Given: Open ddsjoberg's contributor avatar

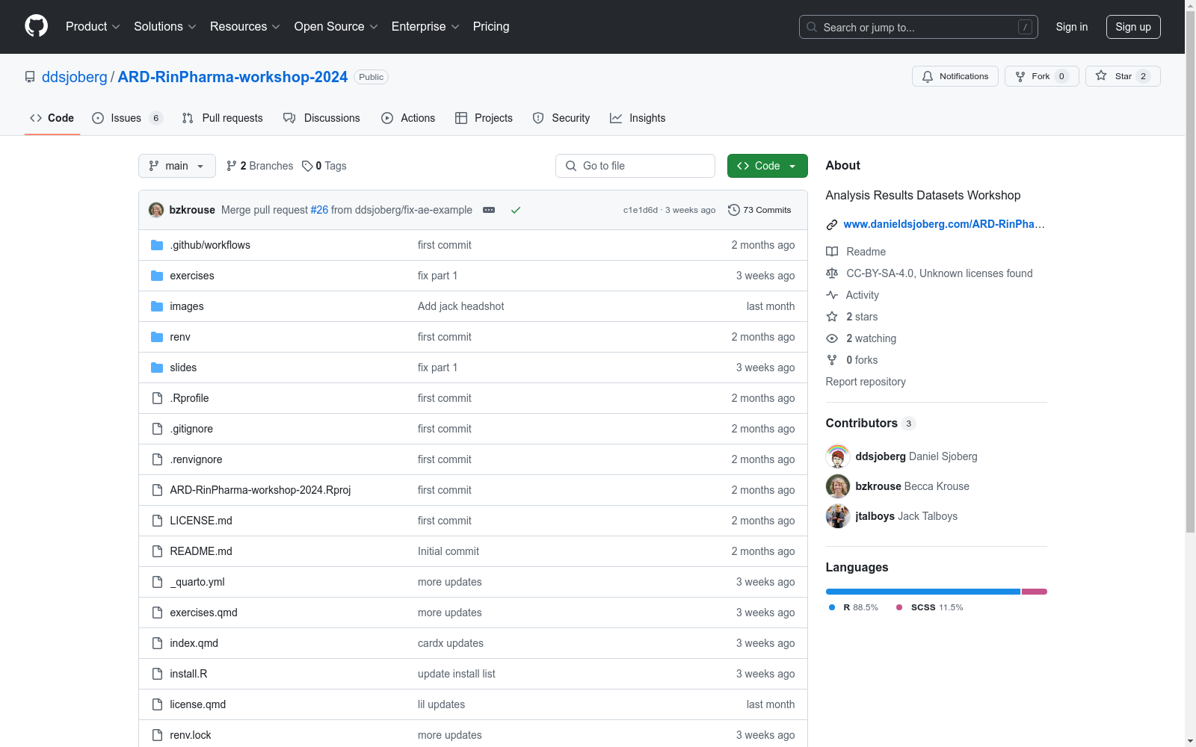Looking at the screenshot, I should (x=838, y=456).
